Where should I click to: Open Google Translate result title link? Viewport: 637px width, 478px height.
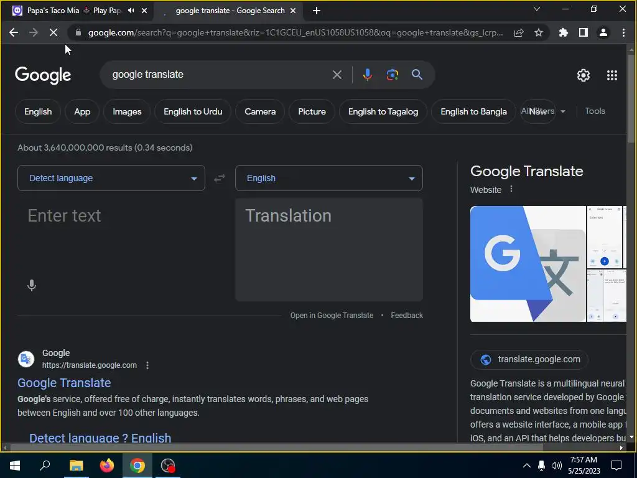(64, 383)
